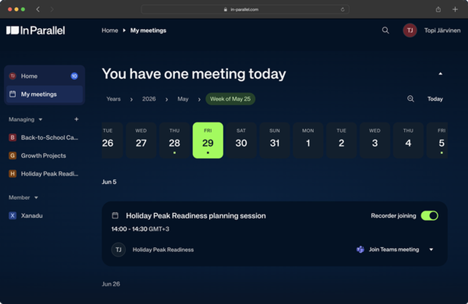Click the browser share icon
This screenshot has width=468, height=304.
(438, 9)
